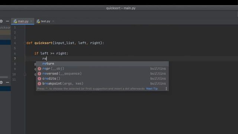This screenshot has width=238, height=134.
Task: Click the Python file icon on test.py tab
Action: 38,21
